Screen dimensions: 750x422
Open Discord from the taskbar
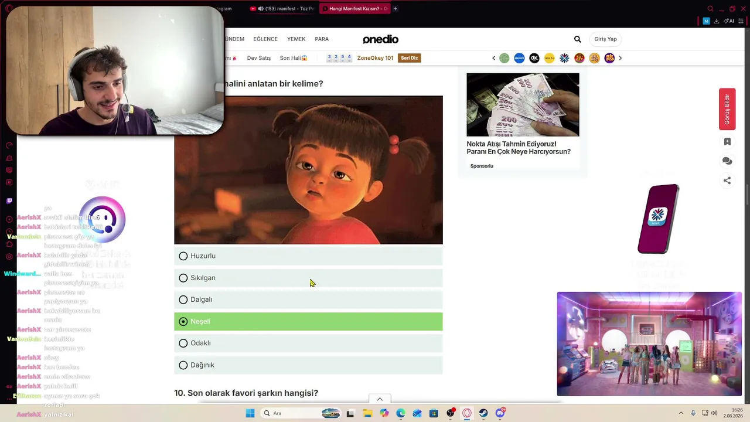coord(500,413)
